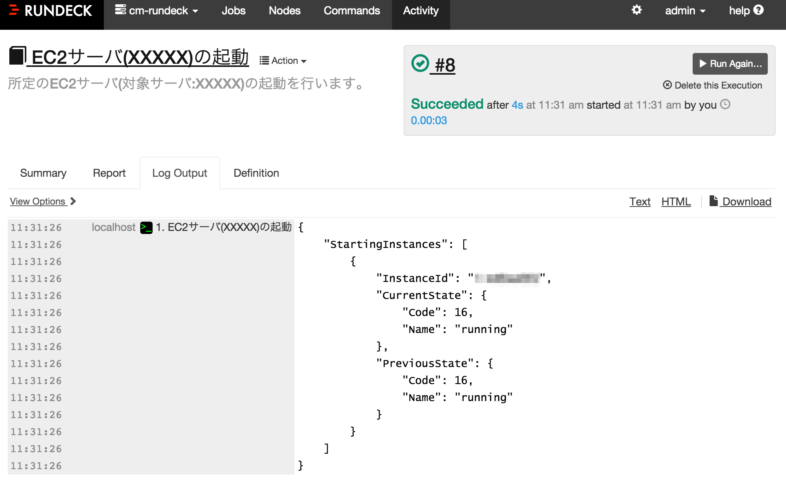
Task: Click the terminal icon next to step 1
Action: [146, 227]
